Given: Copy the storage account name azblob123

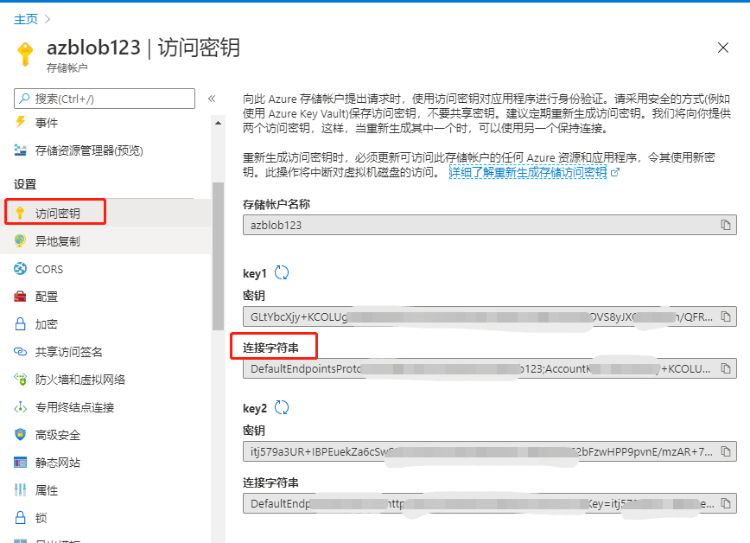Looking at the screenshot, I should pyautogui.click(x=726, y=225).
